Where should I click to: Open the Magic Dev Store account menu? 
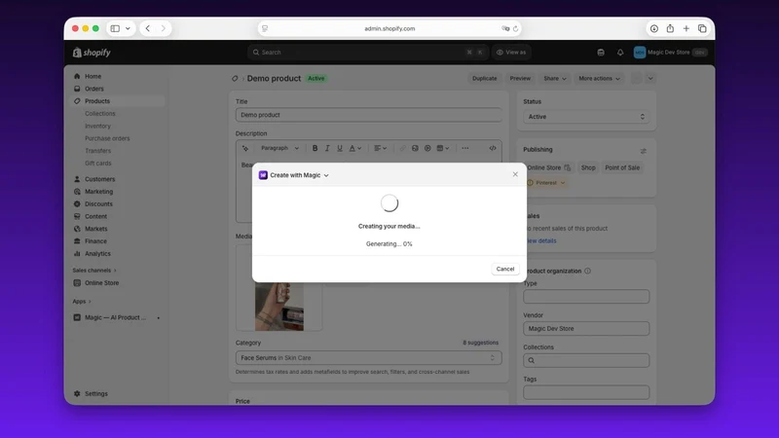pyautogui.click(x=670, y=53)
